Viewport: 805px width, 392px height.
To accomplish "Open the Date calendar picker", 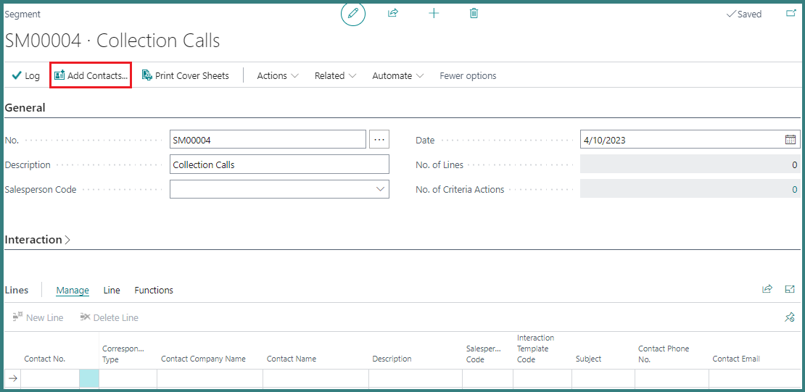I will coord(790,140).
